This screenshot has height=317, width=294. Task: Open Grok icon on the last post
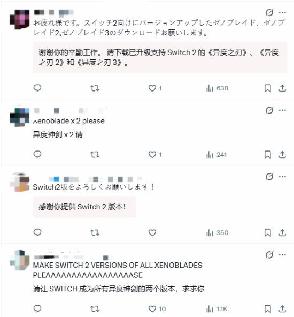[269, 255]
